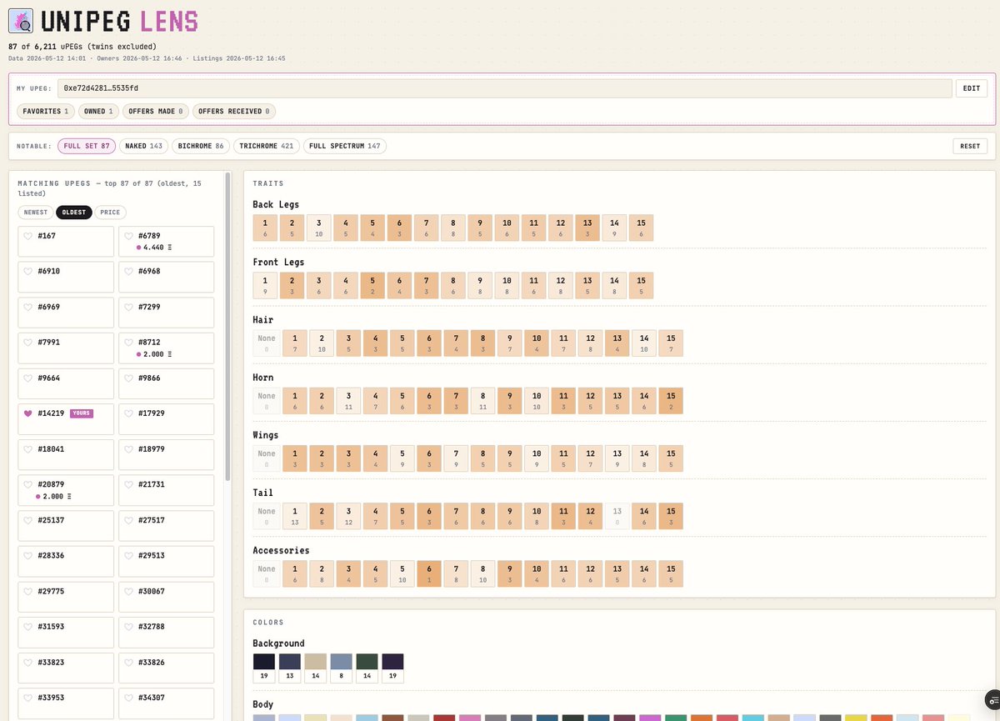Favorite uPEG #6969 with heart

tap(28, 307)
